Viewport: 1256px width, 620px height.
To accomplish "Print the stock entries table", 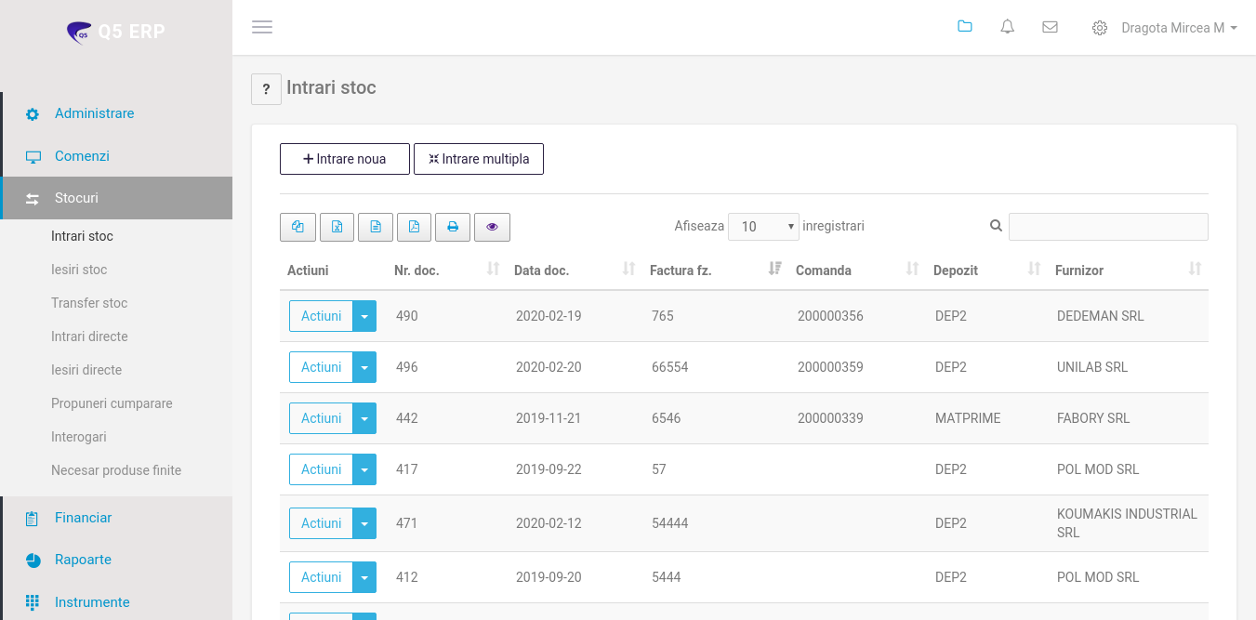I will (453, 227).
